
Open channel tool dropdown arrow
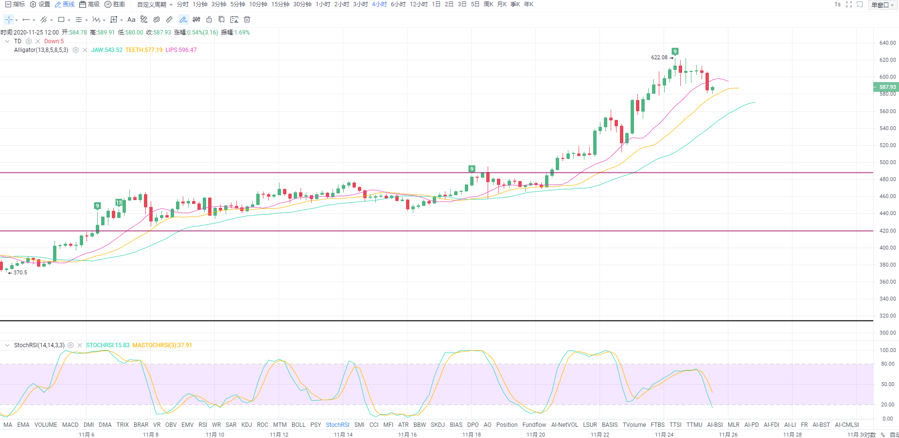[52, 20]
